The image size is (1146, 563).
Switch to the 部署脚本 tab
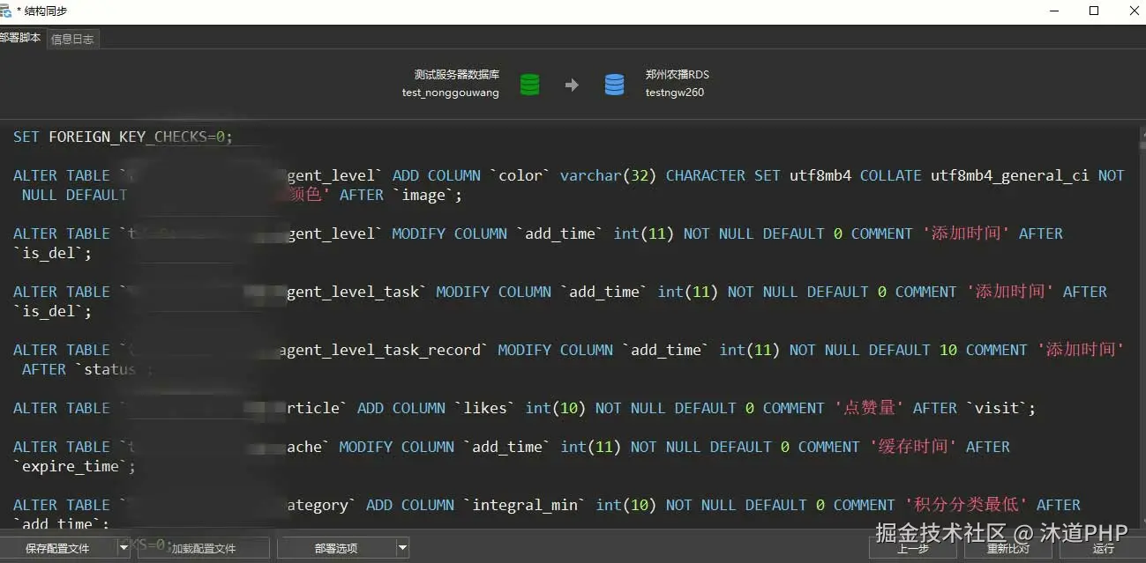(21, 38)
